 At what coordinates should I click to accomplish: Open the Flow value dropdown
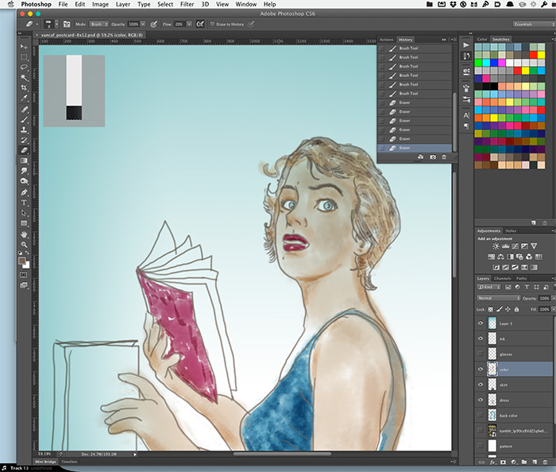tap(189, 24)
